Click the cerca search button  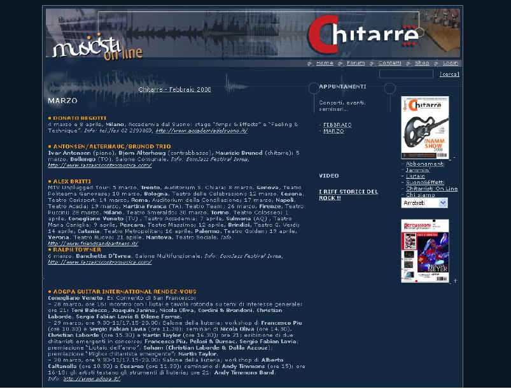click(x=449, y=74)
